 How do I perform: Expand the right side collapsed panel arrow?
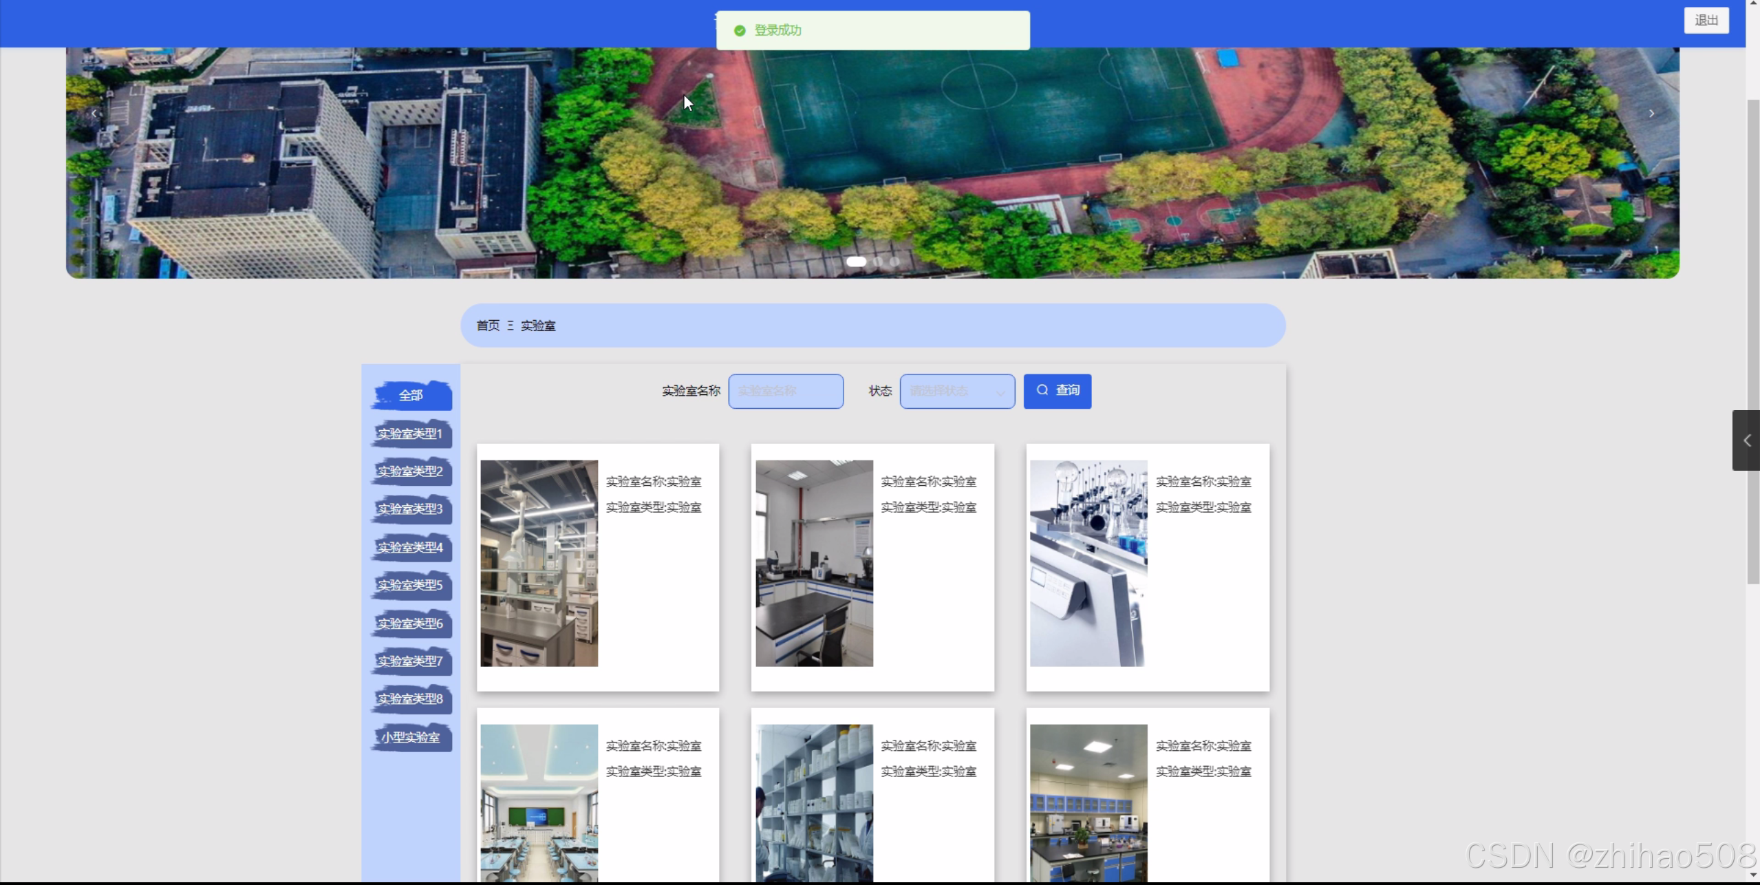[1746, 440]
